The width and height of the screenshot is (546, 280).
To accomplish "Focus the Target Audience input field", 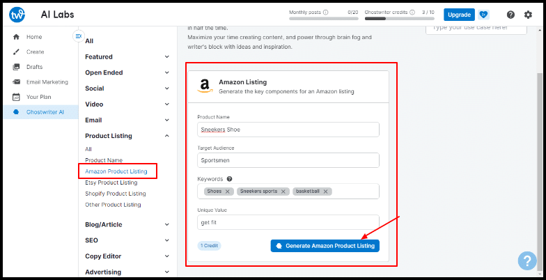I will [288, 160].
